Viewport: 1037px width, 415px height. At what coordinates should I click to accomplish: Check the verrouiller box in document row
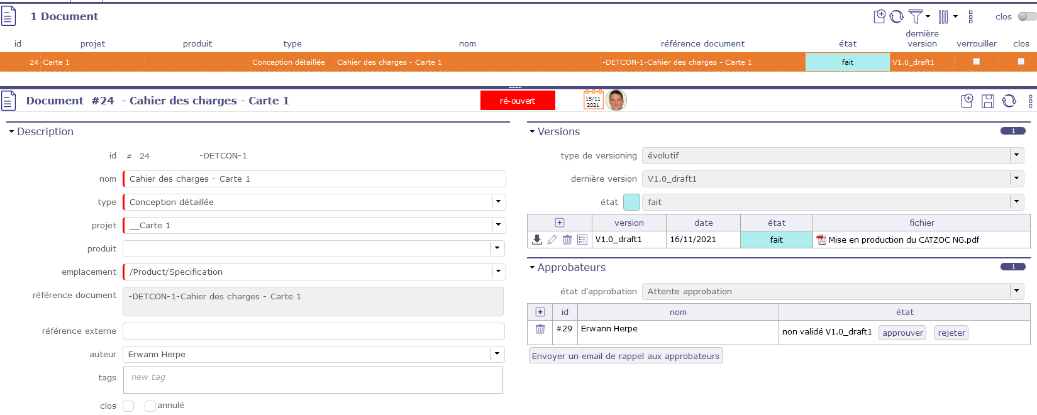[x=976, y=62]
